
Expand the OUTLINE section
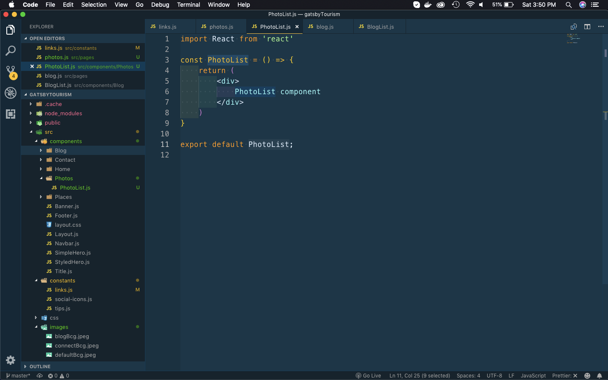tap(40, 366)
